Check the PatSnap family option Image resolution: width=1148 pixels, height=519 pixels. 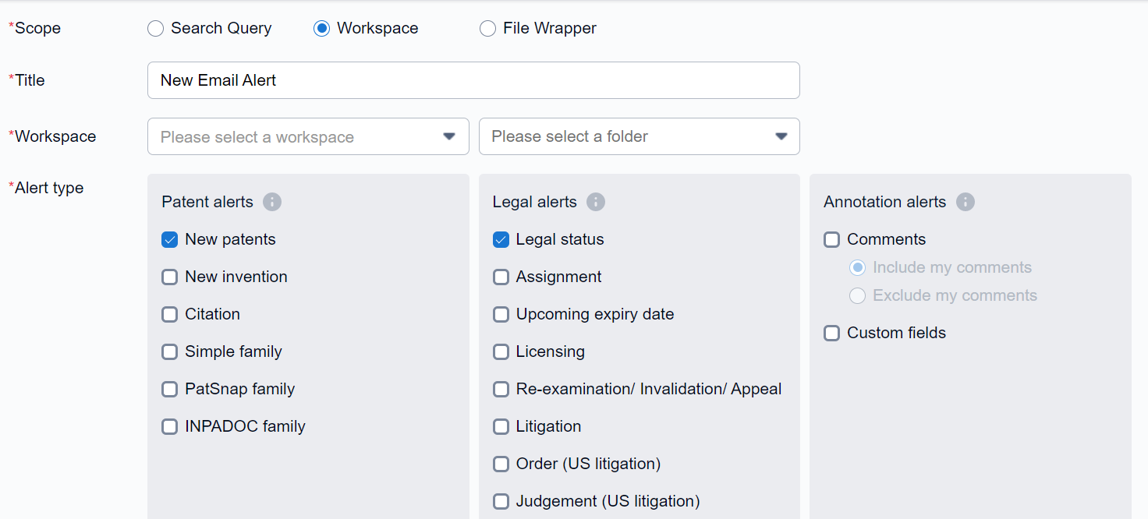(170, 390)
